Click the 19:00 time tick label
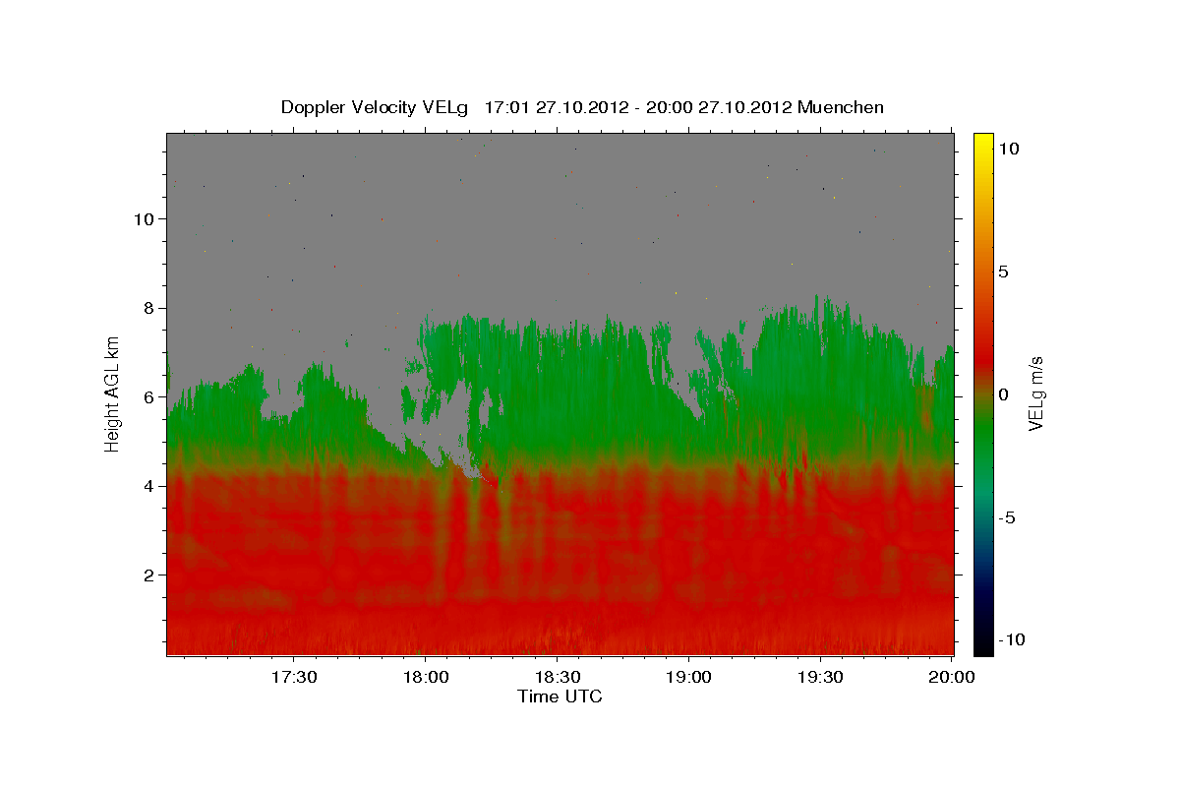 [x=688, y=678]
